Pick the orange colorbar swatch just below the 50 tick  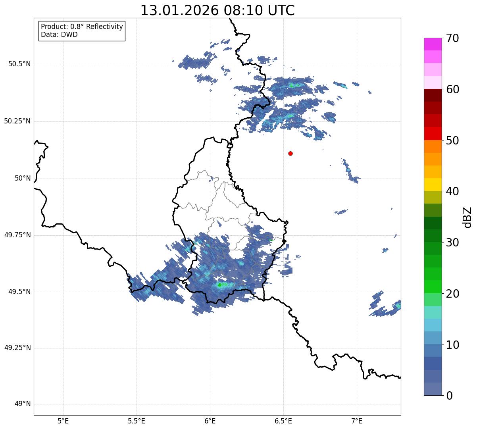[433, 146]
